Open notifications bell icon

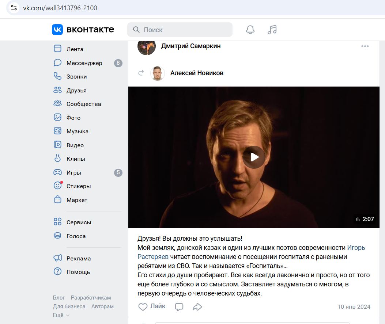click(250, 30)
